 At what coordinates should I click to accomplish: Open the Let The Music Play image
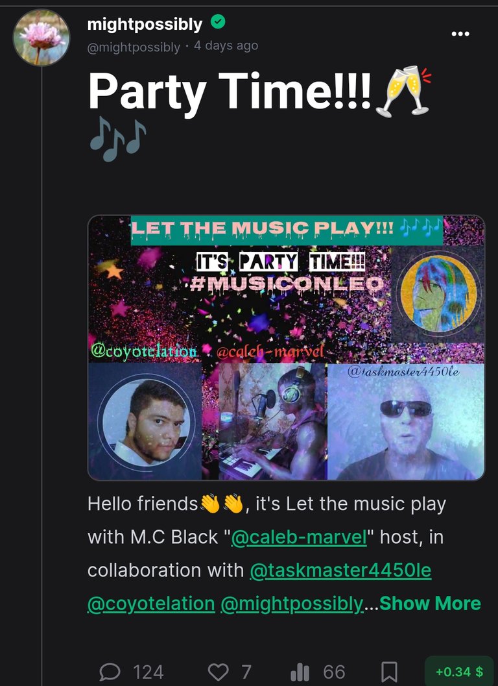287,347
